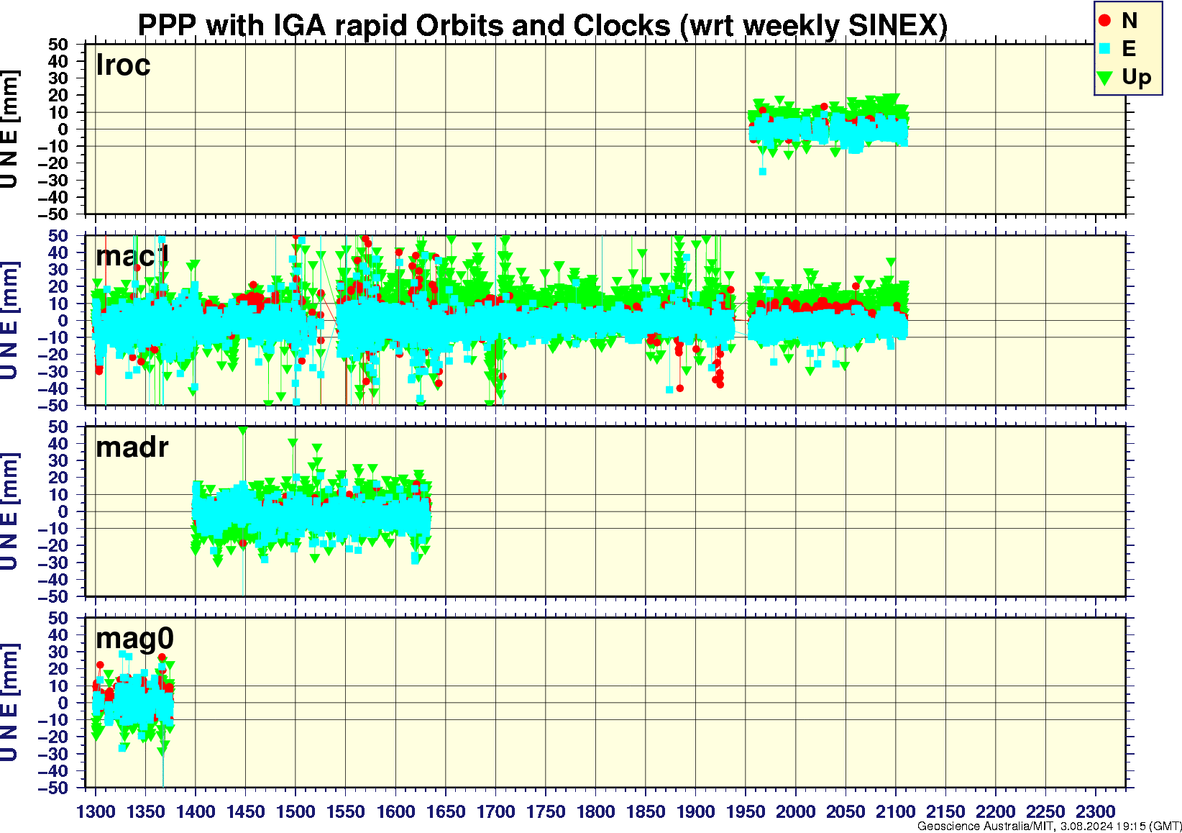Click the '50' y-axis tick of the lroc panel

click(x=59, y=45)
